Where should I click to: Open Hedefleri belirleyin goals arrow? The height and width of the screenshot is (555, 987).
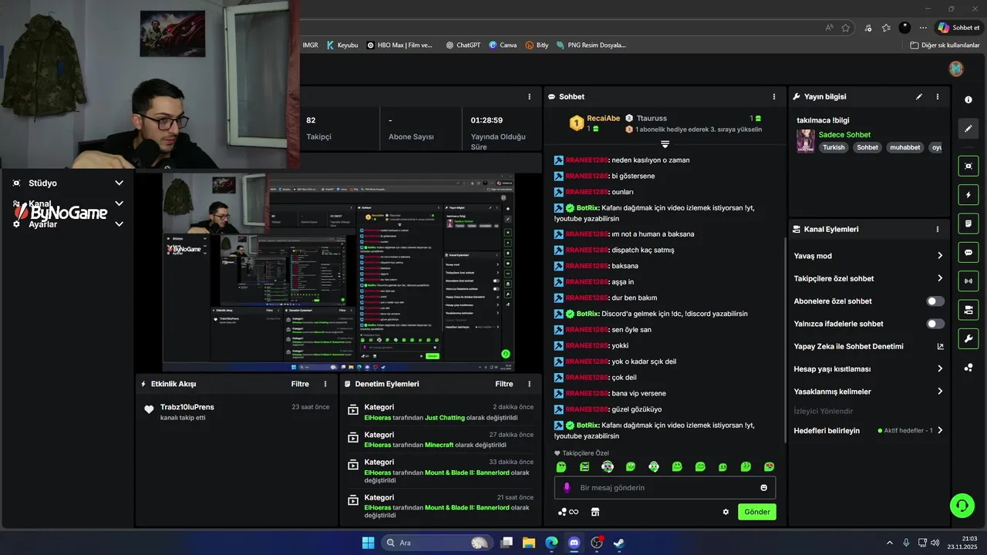(940, 431)
